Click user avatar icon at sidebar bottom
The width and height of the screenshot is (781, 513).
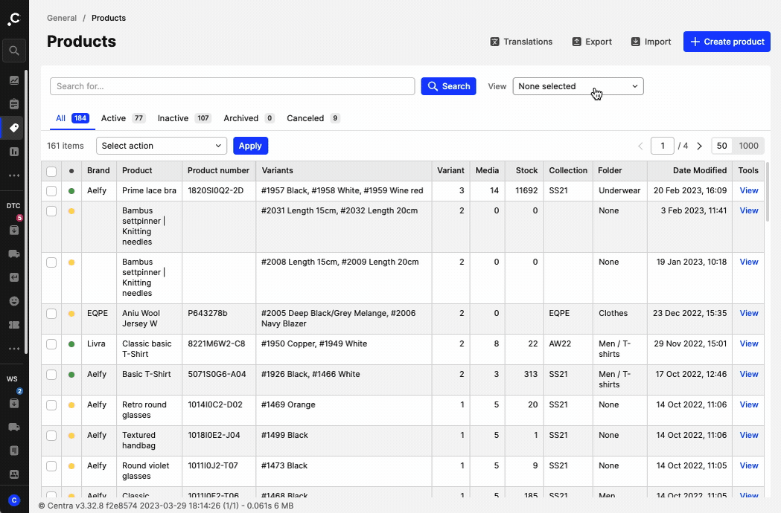[x=14, y=500]
